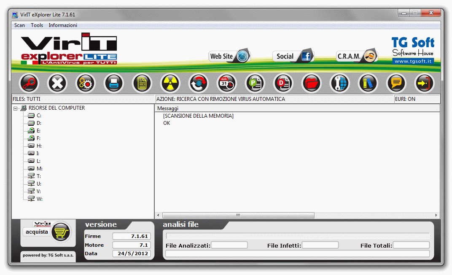Stop the current scan
The height and width of the screenshot is (275, 452).
[x=57, y=83]
